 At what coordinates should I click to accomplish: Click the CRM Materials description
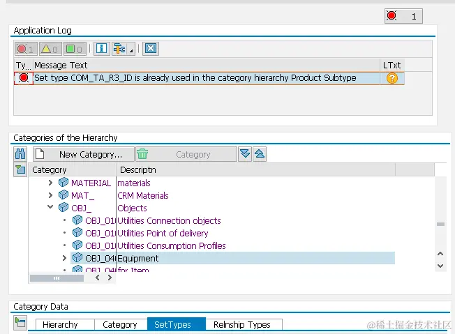coord(143,196)
